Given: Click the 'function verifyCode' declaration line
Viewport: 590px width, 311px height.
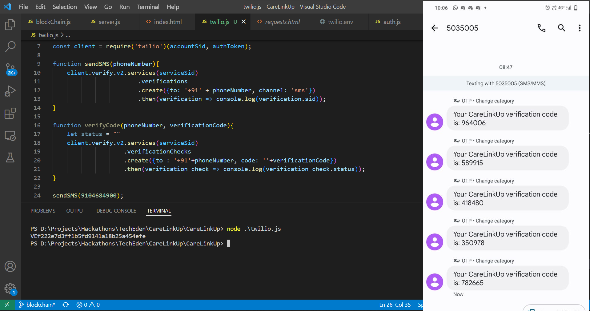Looking at the screenshot, I should (143, 126).
